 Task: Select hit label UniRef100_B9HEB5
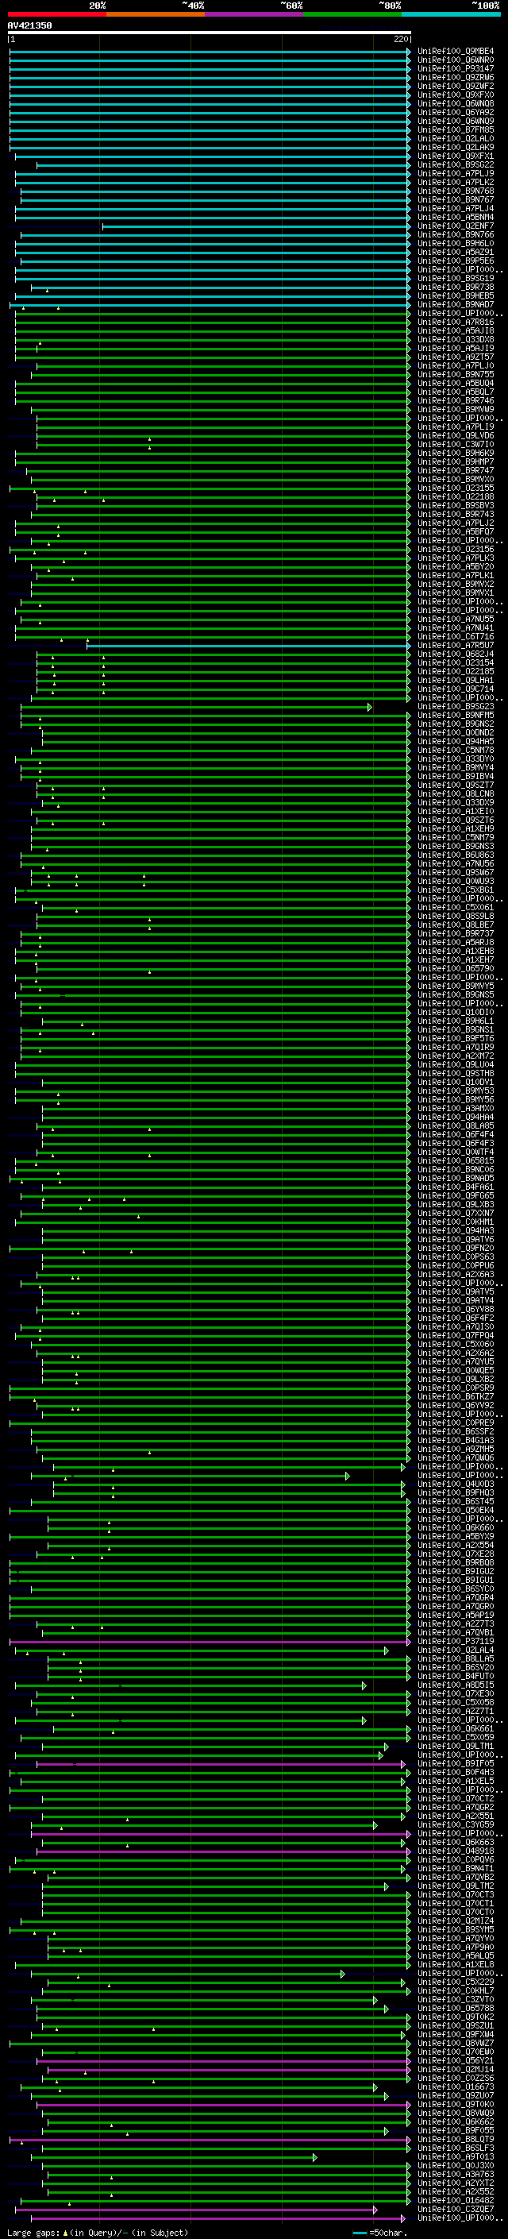[456, 295]
